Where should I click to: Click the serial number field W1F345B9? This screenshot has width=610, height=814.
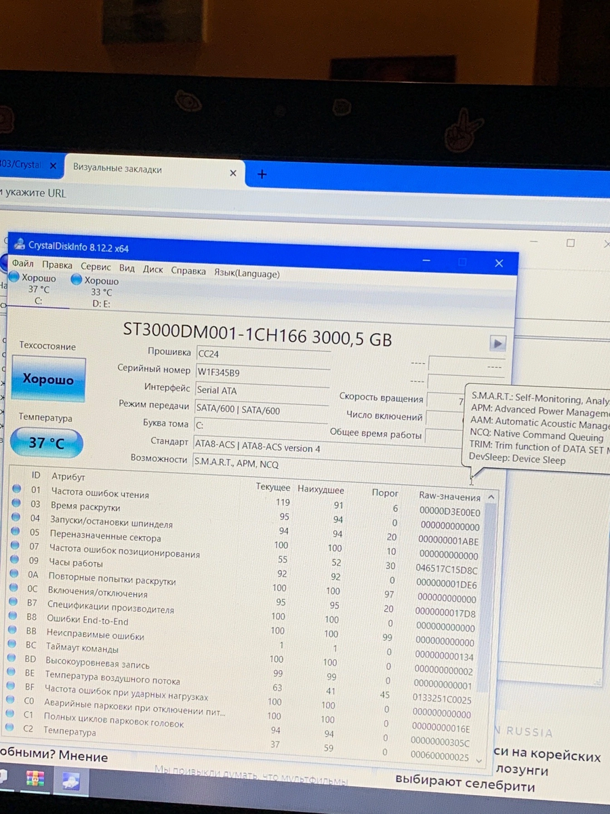click(263, 373)
